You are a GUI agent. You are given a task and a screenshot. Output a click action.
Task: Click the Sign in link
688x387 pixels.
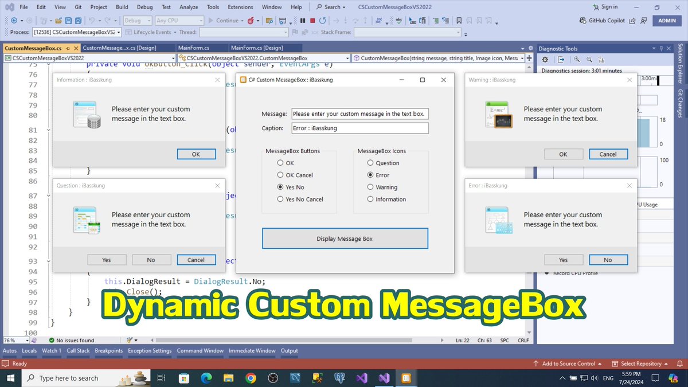point(605,7)
